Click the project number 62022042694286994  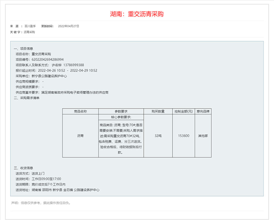pyautogui.click(x=48, y=60)
